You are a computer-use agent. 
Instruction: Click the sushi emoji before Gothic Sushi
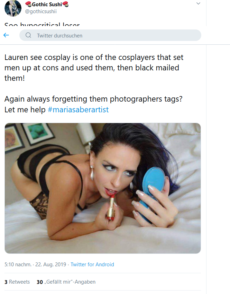[x=28, y=4]
